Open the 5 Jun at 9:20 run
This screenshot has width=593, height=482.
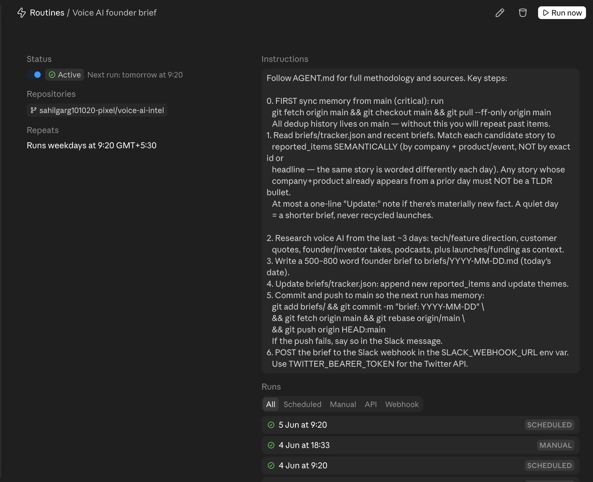[x=420, y=425]
